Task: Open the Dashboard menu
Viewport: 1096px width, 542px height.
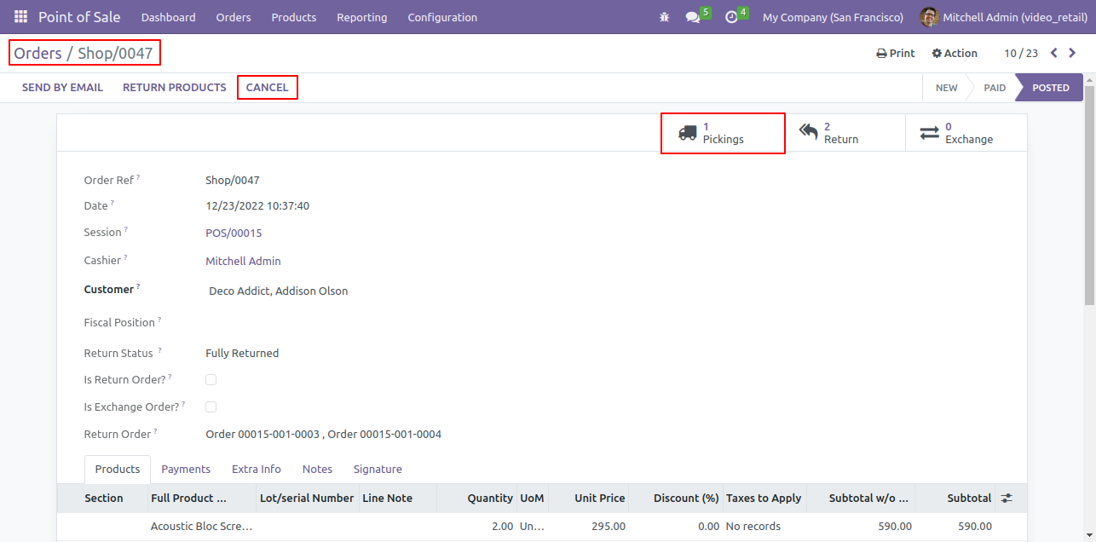Action: click(x=169, y=17)
